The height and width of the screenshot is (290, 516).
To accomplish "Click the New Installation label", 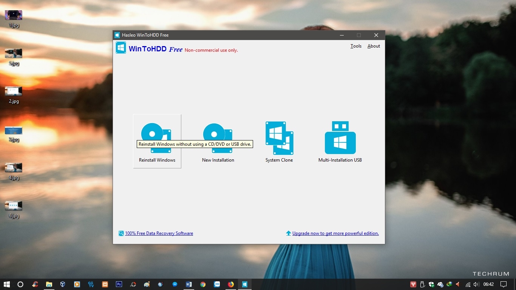I will click(218, 160).
